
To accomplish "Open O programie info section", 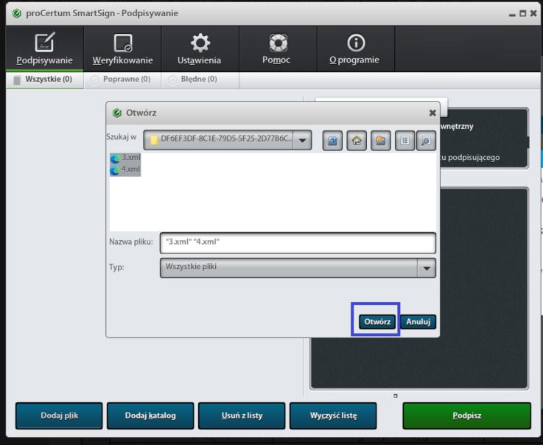I will (x=356, y=49).
